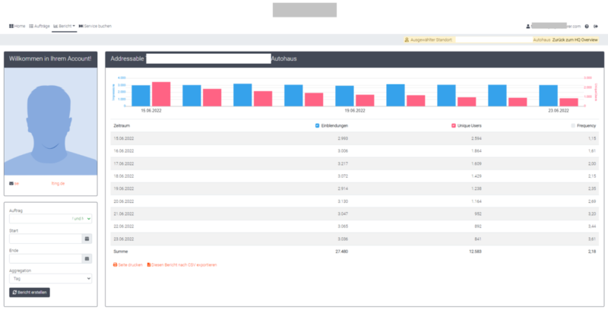Toggle the Frequency legend checkbox
Viewport: 608px width, 326px height.
click(x=572, y=125)
